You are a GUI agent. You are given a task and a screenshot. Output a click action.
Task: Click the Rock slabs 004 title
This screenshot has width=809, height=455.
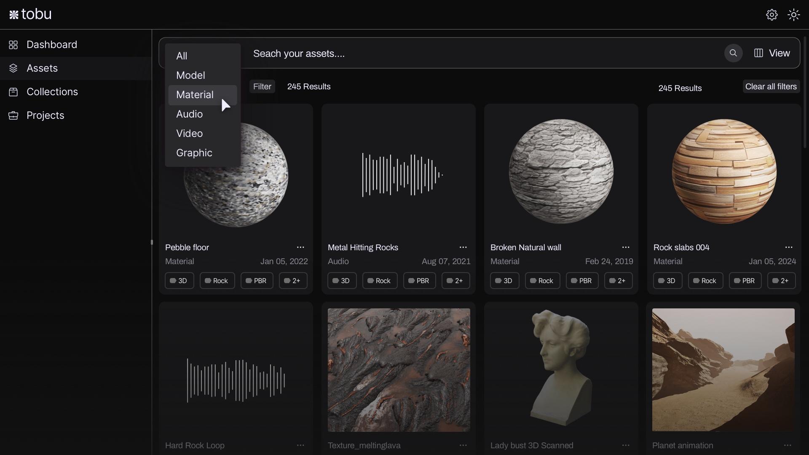(681, 248)
